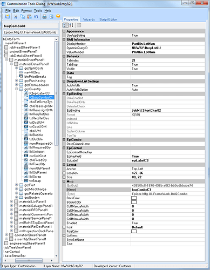Image resolution: width=210 pixels, height=270 pixels.
Task: Select the [C]epiLabelC3 node
Action: [x=39, y=93]
